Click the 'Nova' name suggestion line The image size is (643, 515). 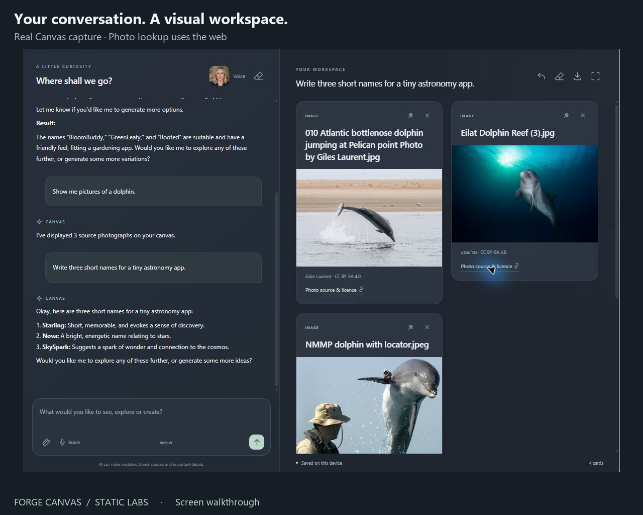point(103,336)
